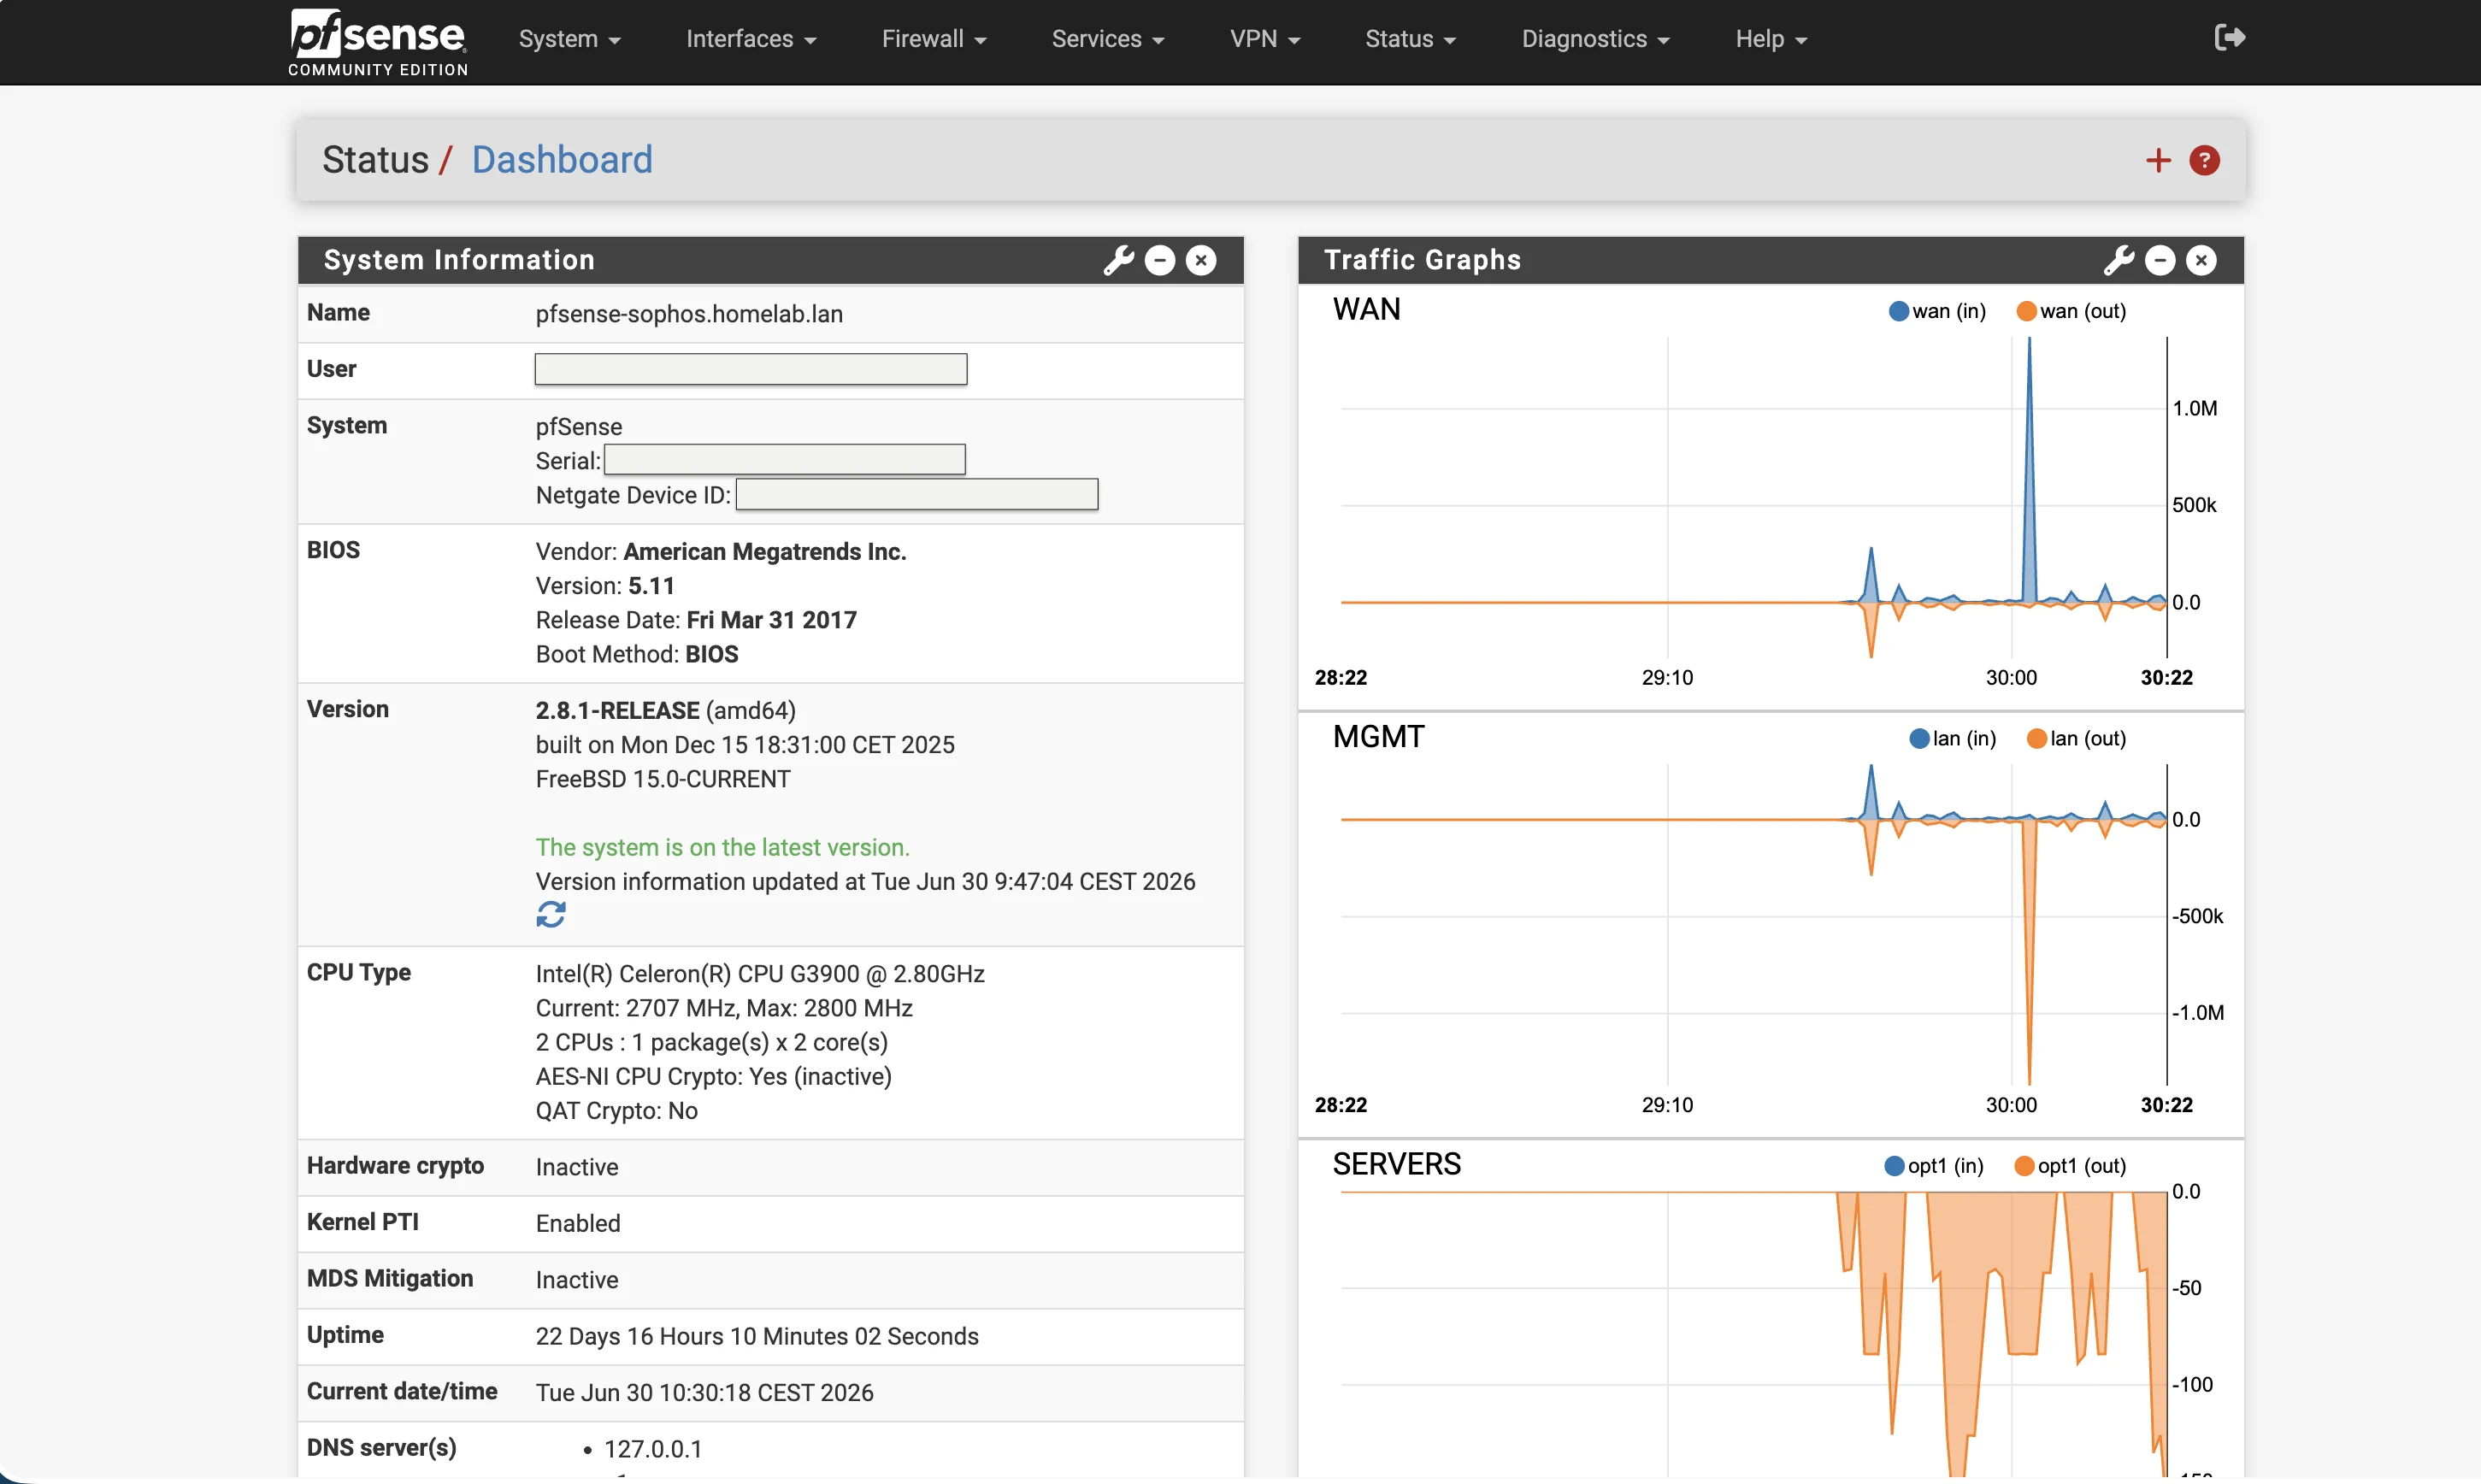Click the BIOS Release Date line
Image resolution: width=2481 pixels, height=1484 pixels.
[696, 620]
